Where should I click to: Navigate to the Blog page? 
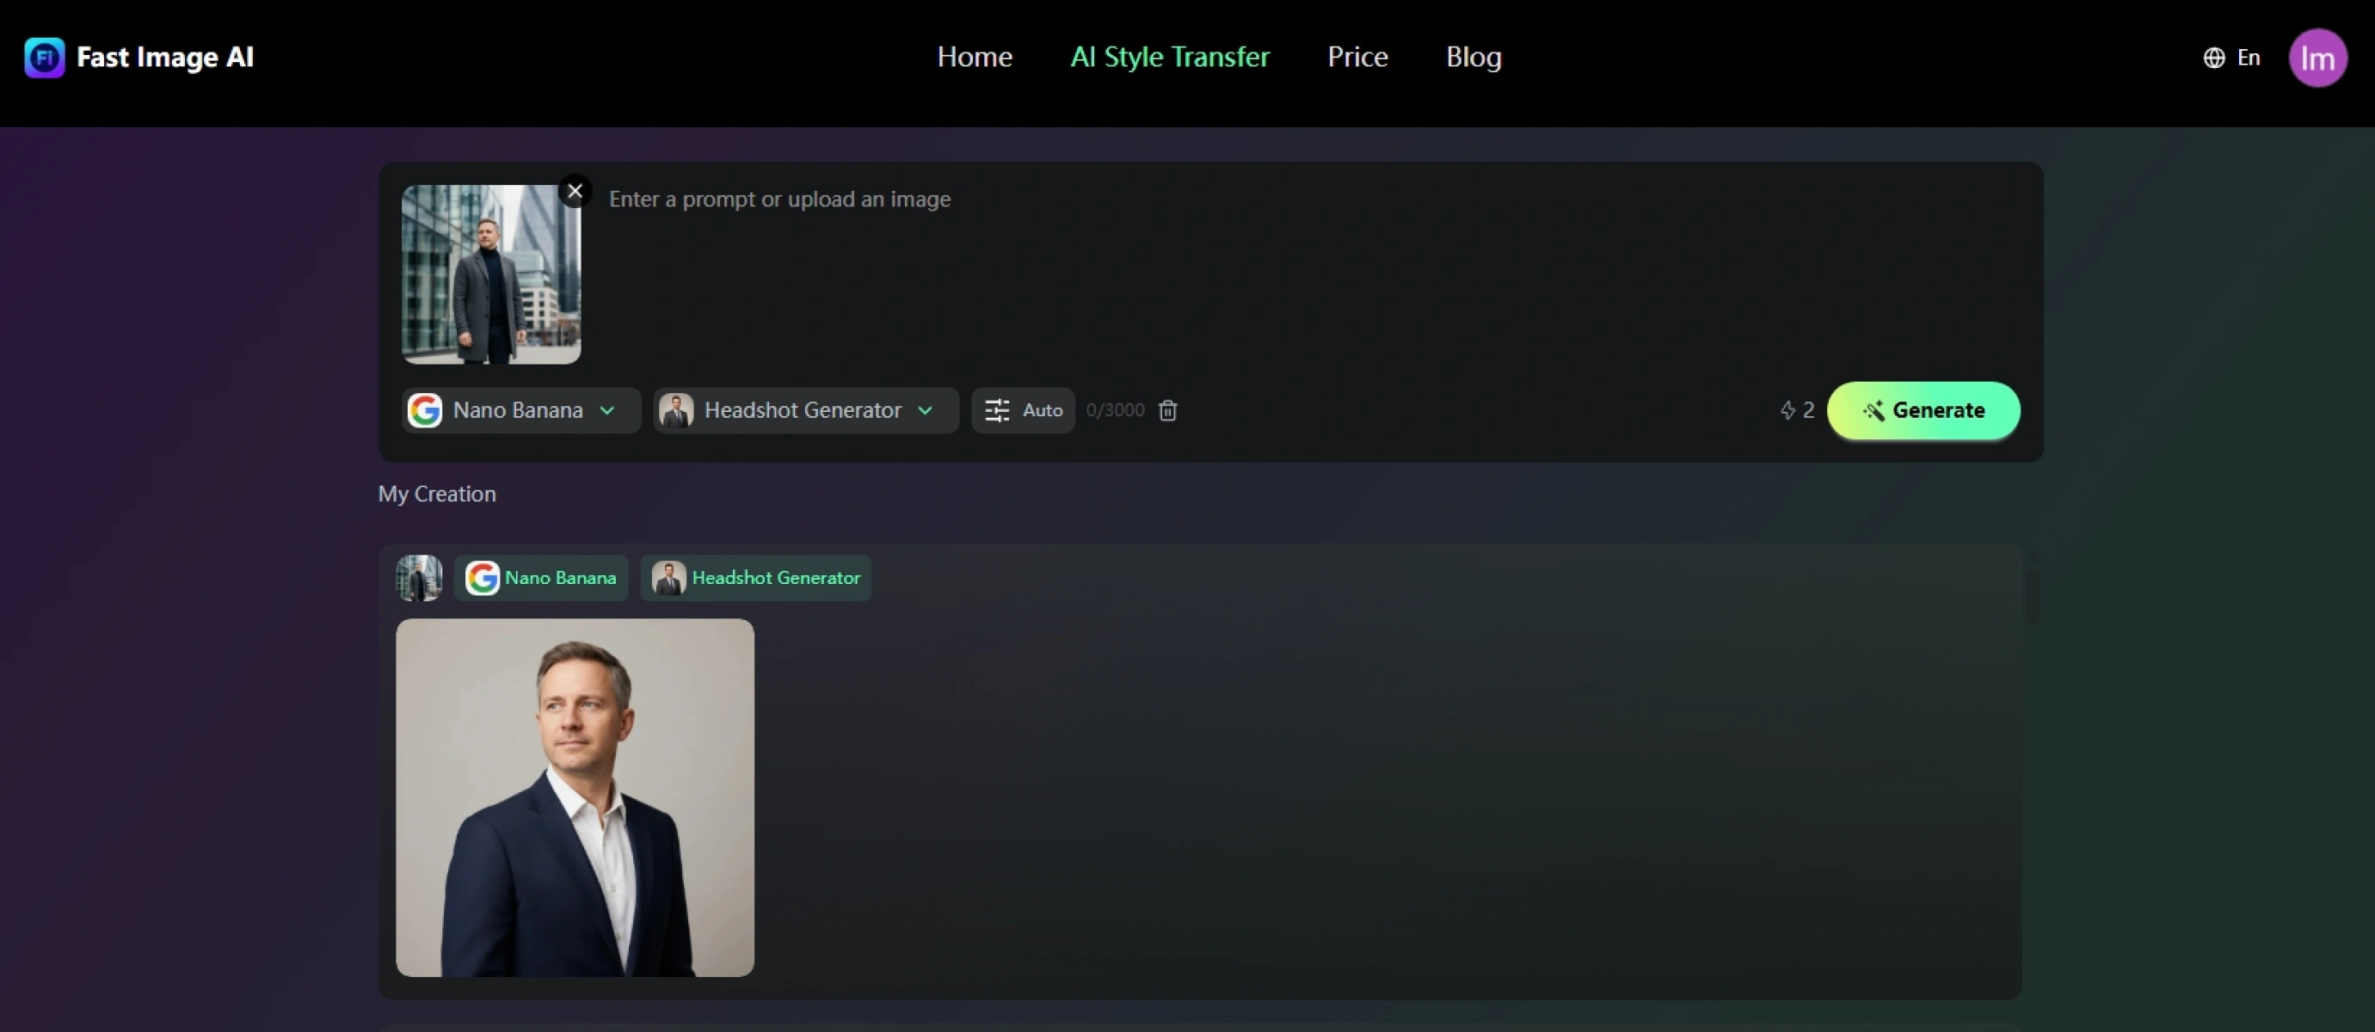pyautogui.click(x=1474, y=57)
